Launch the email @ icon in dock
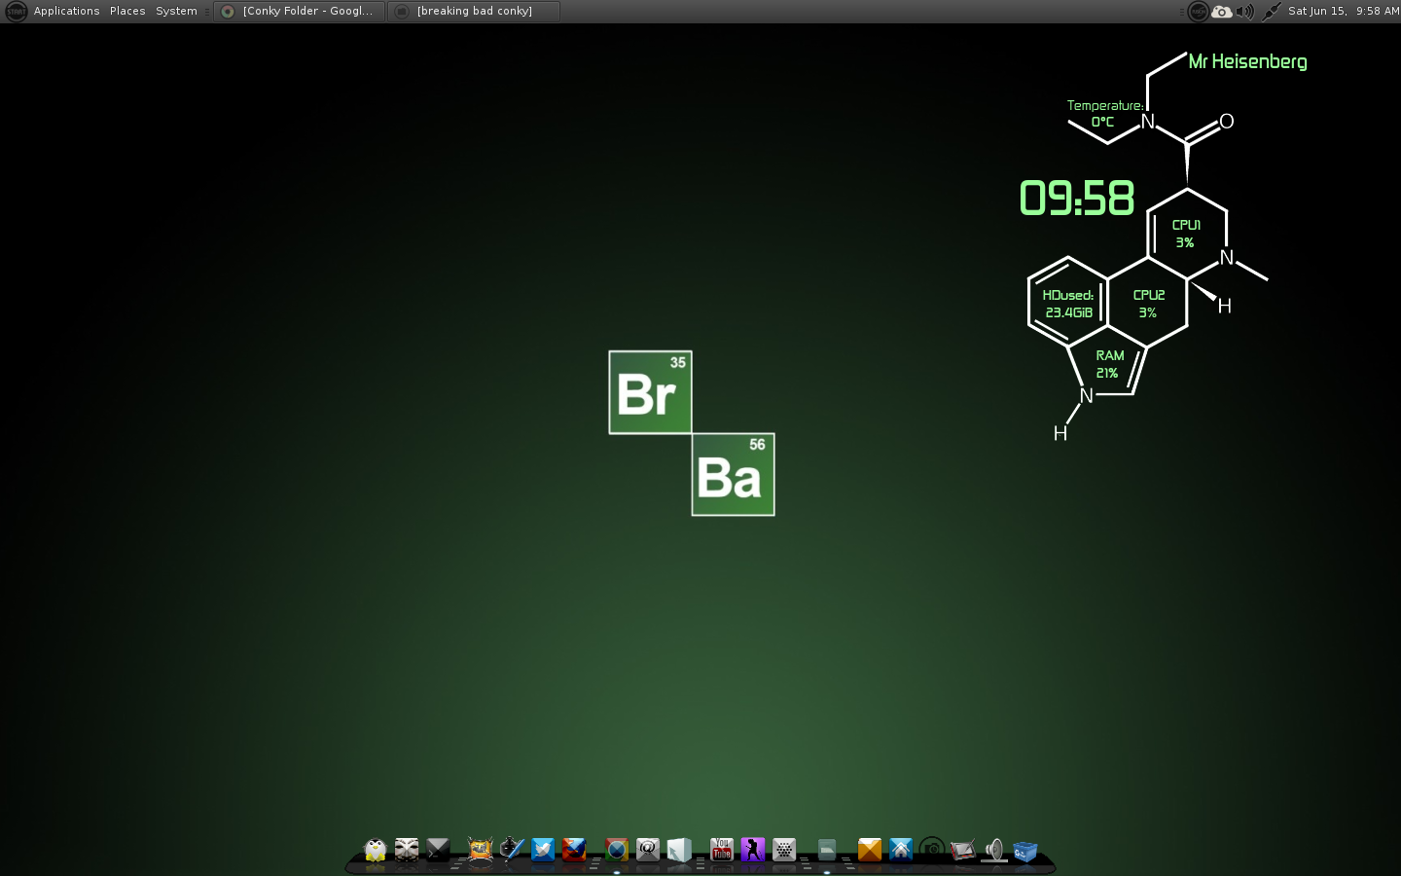The width and height of the screenshot is (1401, 876). [x=648, y=850]
